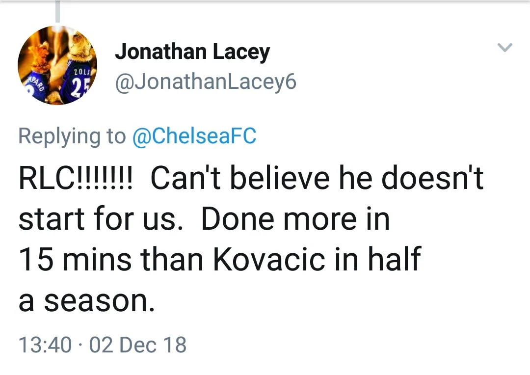Open Jonathan Lacey's profile picture

tap(57, 65)
